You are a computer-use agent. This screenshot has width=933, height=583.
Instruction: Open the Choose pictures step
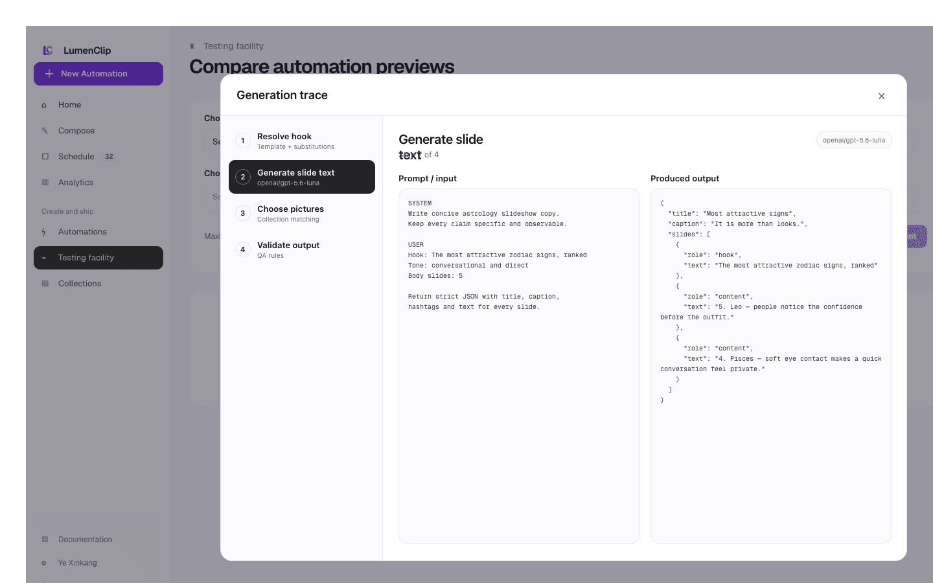point(302,213)
